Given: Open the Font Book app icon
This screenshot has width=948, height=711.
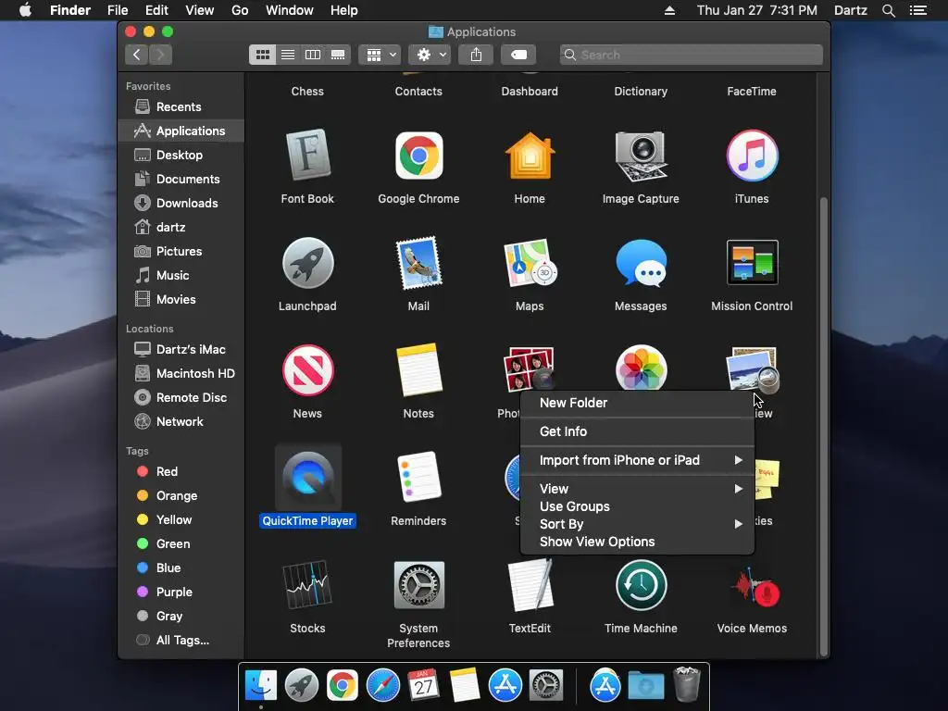Looking at the screenshot, I should (x=307, y=156).
